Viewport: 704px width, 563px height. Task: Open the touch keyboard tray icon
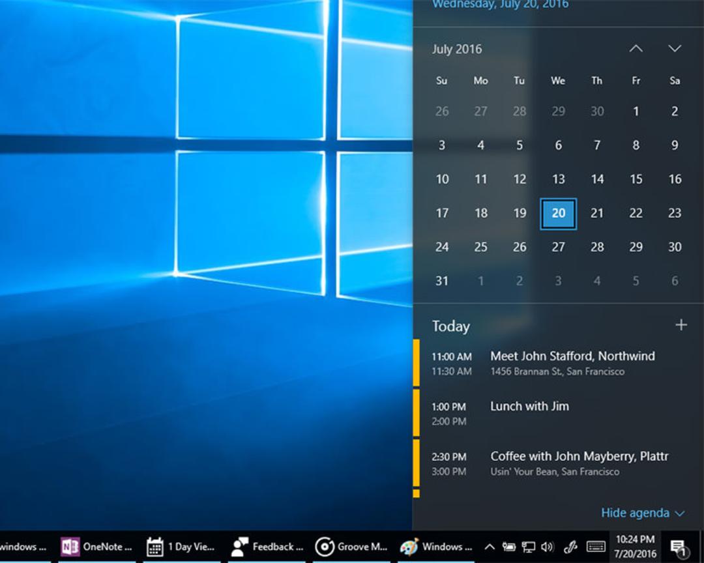[596, 547]
